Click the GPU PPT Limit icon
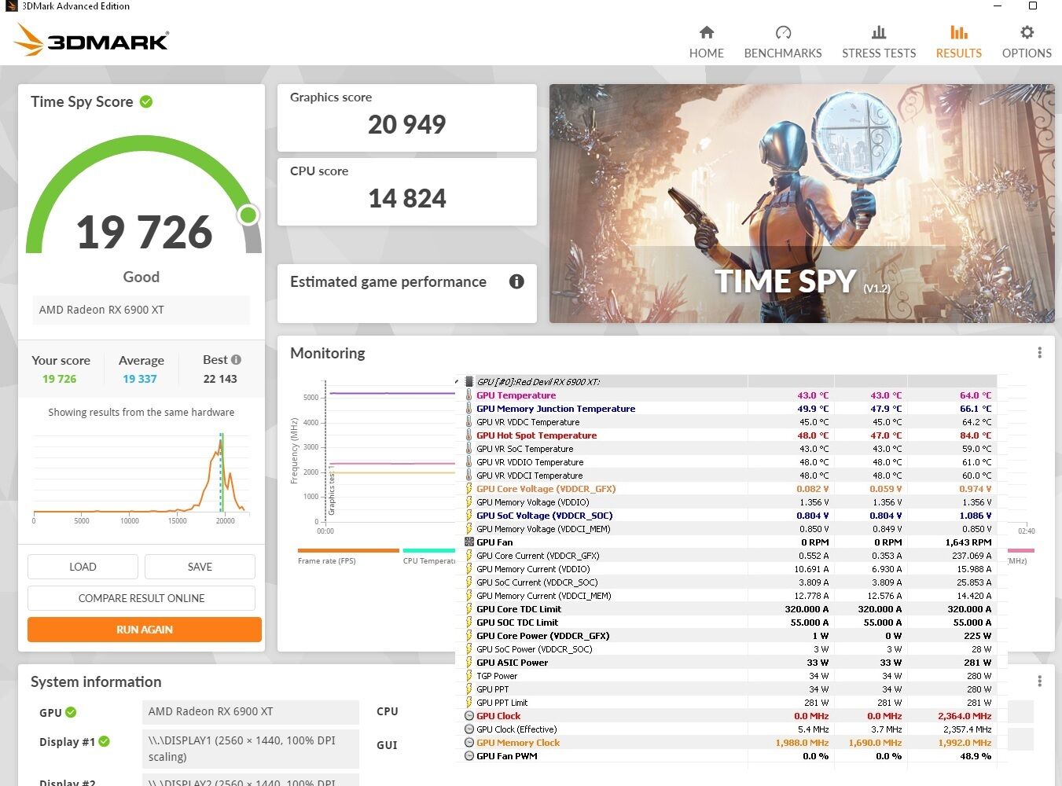1062x786 pixels. pos(469,703)
